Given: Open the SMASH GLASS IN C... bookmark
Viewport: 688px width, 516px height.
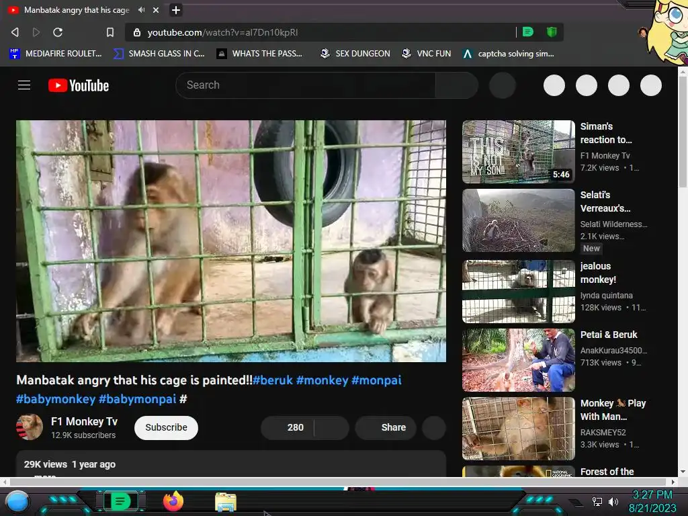Looking at the screenshot, I should pyautogui.click(x=159, y=54).
